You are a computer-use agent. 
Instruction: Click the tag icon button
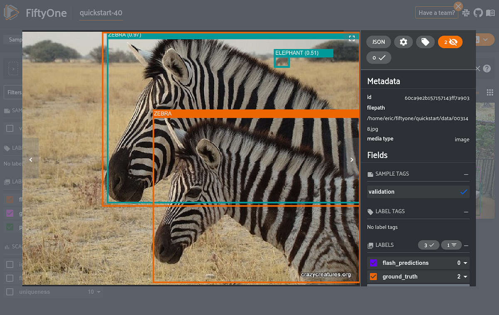pos(425,42)
